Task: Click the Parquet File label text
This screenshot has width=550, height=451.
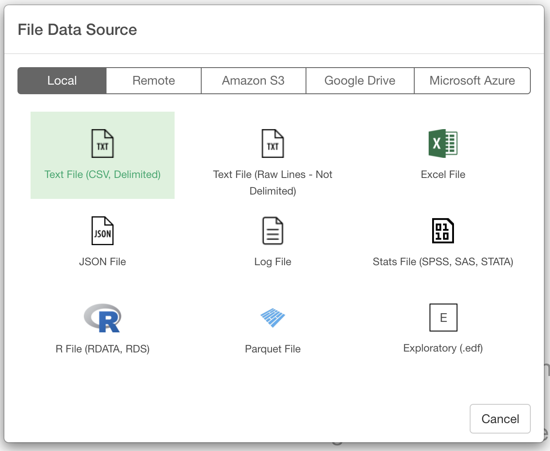Action: point(272,348)
